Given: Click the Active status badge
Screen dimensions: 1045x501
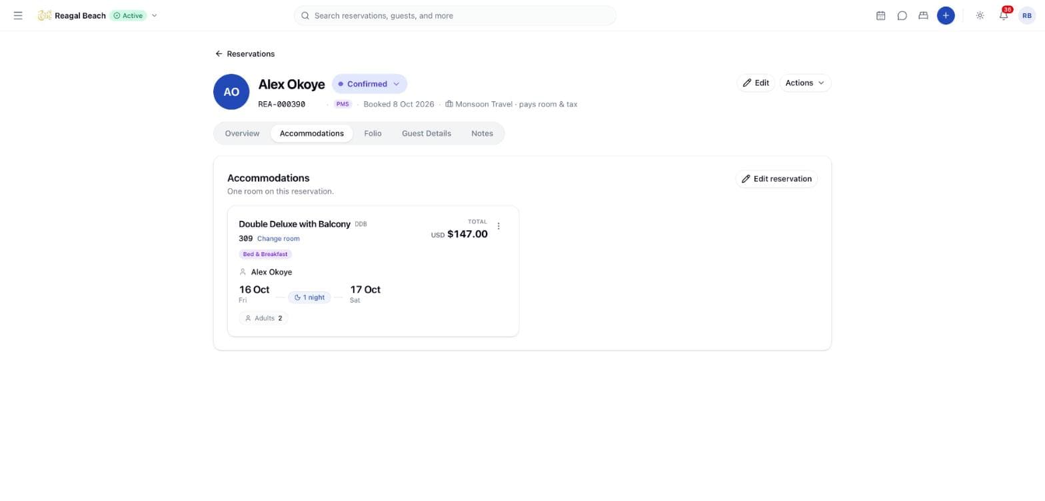Looking at the screenshot, I should pyautogui.click(x=128, y=15).
